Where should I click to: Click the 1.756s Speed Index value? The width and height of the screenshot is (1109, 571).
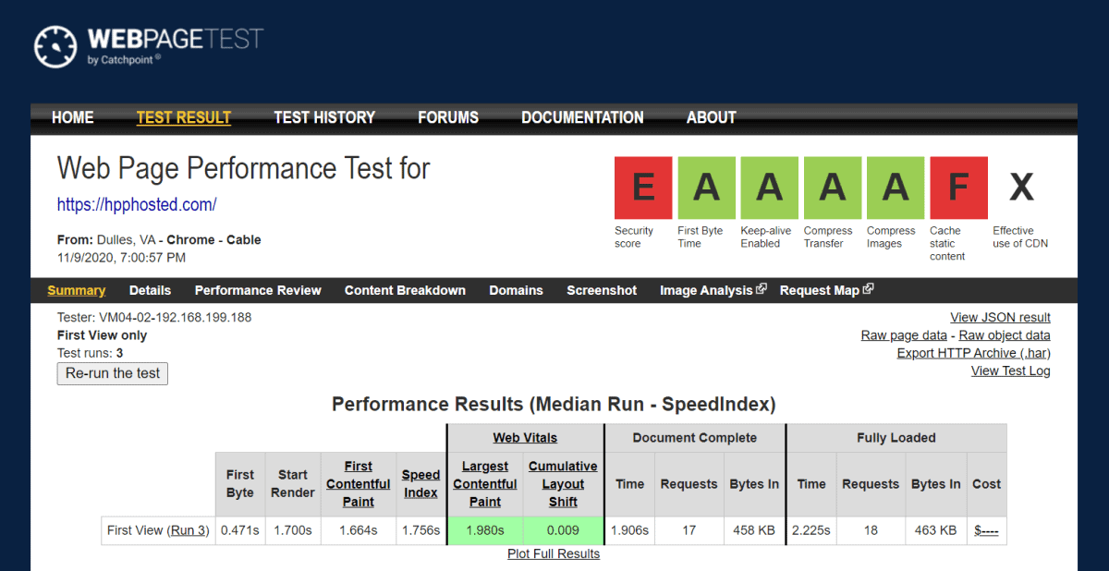click(420, 530)
